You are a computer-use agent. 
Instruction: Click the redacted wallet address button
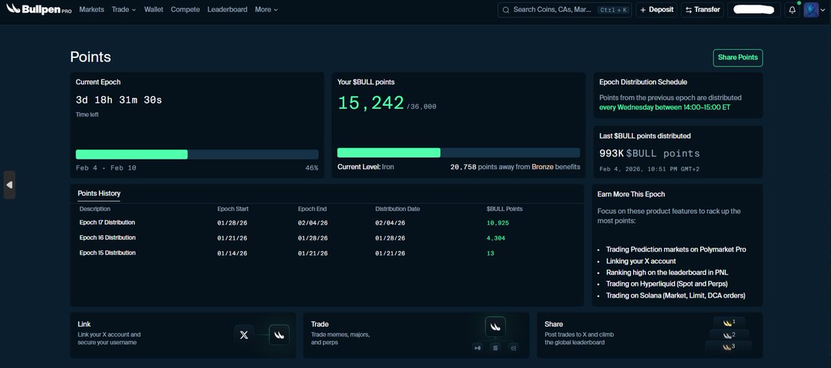point(754,10)
